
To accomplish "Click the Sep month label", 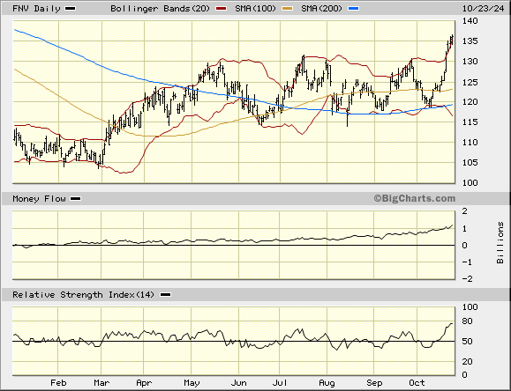I will (374, 383).
